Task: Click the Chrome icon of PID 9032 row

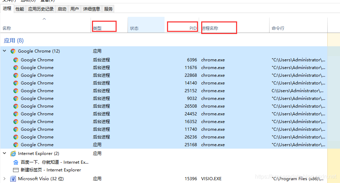Action: (16, 99)
